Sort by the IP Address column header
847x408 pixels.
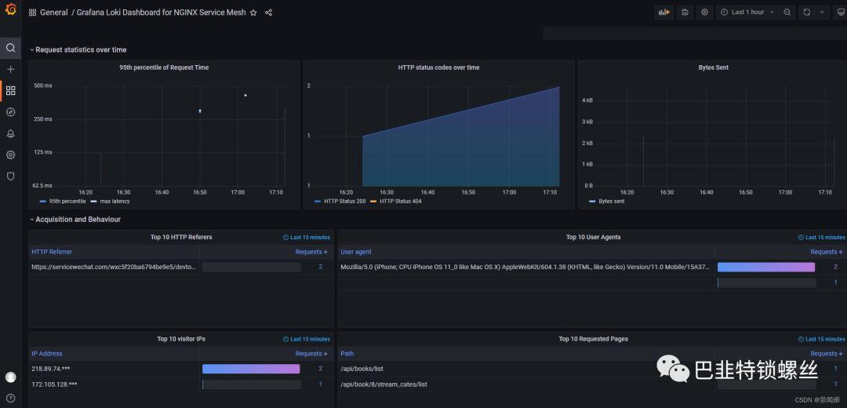click(47, 354)
